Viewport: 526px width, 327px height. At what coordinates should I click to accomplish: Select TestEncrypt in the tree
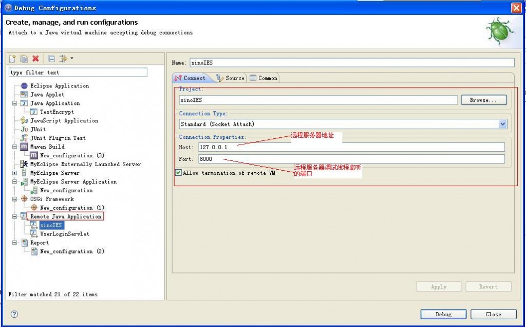[57, 112]
